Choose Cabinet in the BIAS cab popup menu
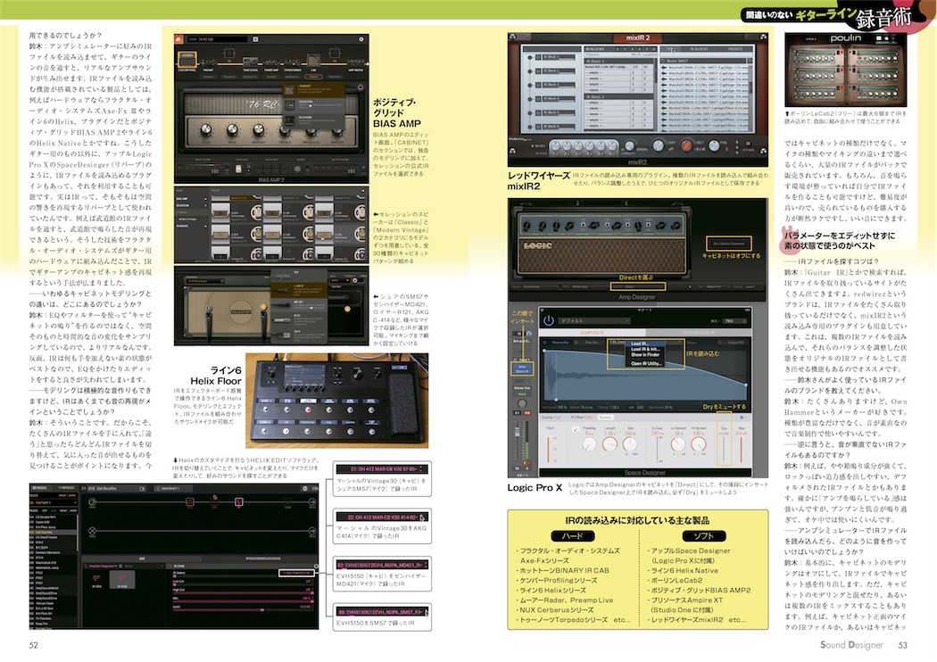This screenshot has width=937, height=662. [313, 89]
